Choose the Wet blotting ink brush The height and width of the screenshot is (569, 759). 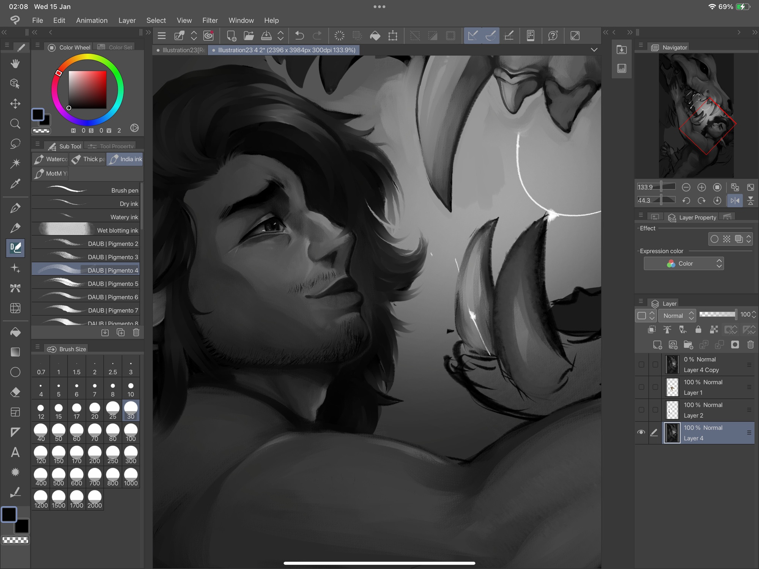86,230
